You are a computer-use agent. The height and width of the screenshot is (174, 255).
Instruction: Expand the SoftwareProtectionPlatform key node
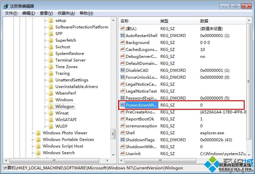45,27
